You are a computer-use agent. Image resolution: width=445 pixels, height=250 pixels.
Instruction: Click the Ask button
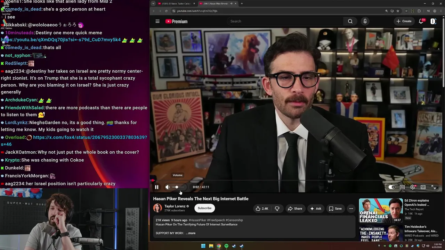[316, 208]
